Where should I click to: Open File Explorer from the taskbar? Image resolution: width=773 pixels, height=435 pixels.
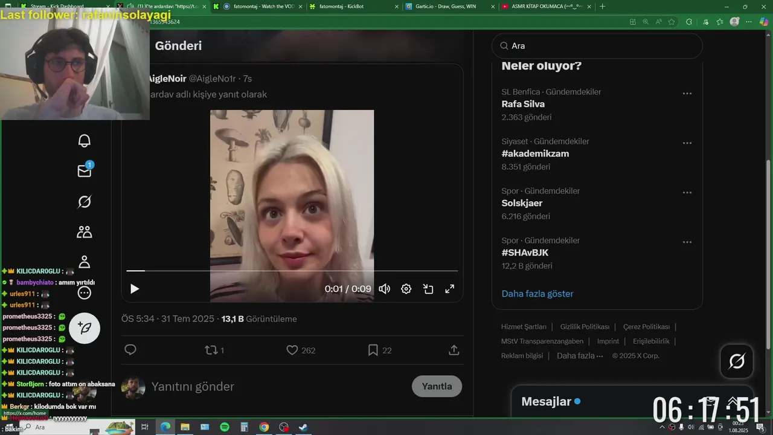pos(185,427)
